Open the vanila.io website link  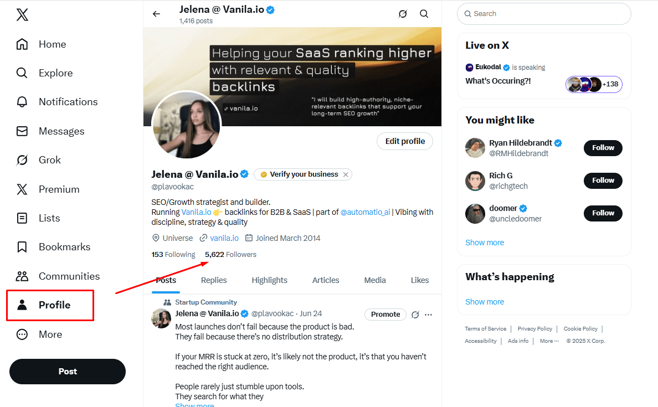pos(224,238)
